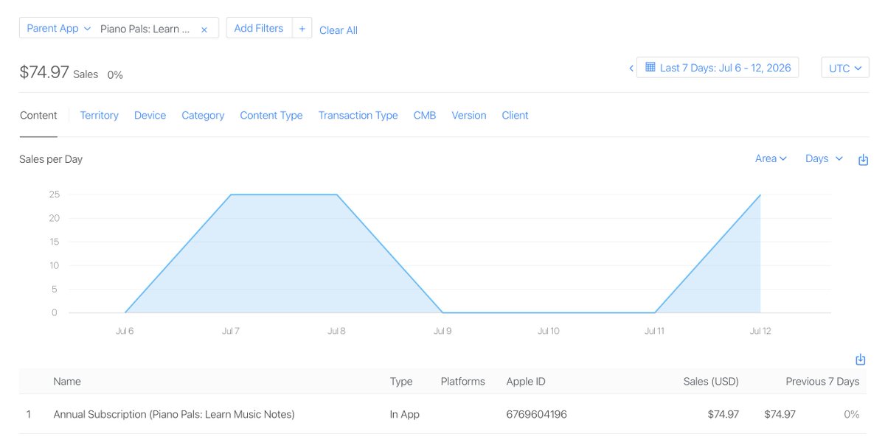Click the Platforms column header

[x=463, y=381]
